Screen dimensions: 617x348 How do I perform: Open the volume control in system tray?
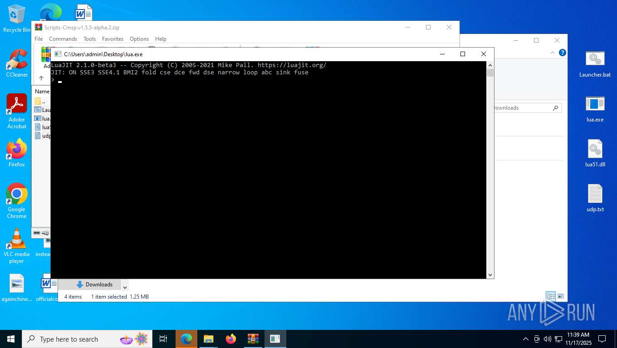pyautogui.click(x=547, y=339)
